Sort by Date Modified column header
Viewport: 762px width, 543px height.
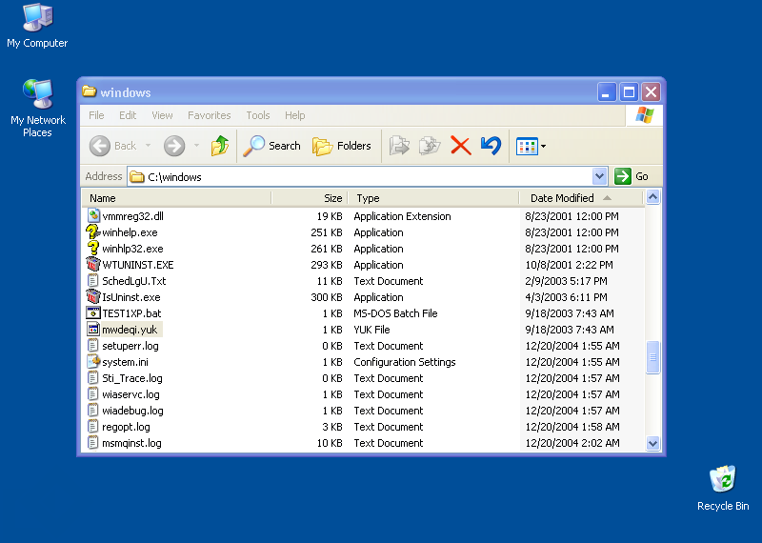point(581,198)
